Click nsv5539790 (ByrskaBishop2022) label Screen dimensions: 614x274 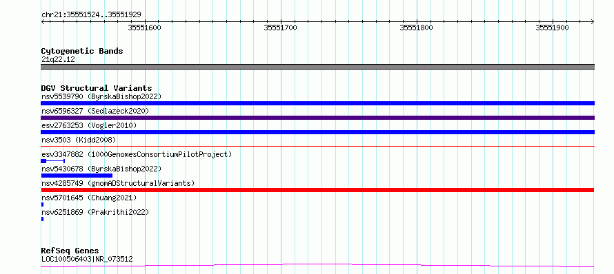coord(101,96)
